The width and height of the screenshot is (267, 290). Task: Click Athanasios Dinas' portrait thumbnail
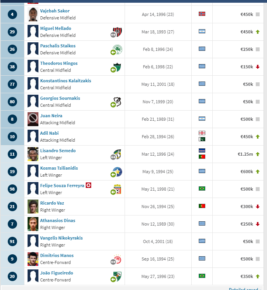[x=33, y=224]
